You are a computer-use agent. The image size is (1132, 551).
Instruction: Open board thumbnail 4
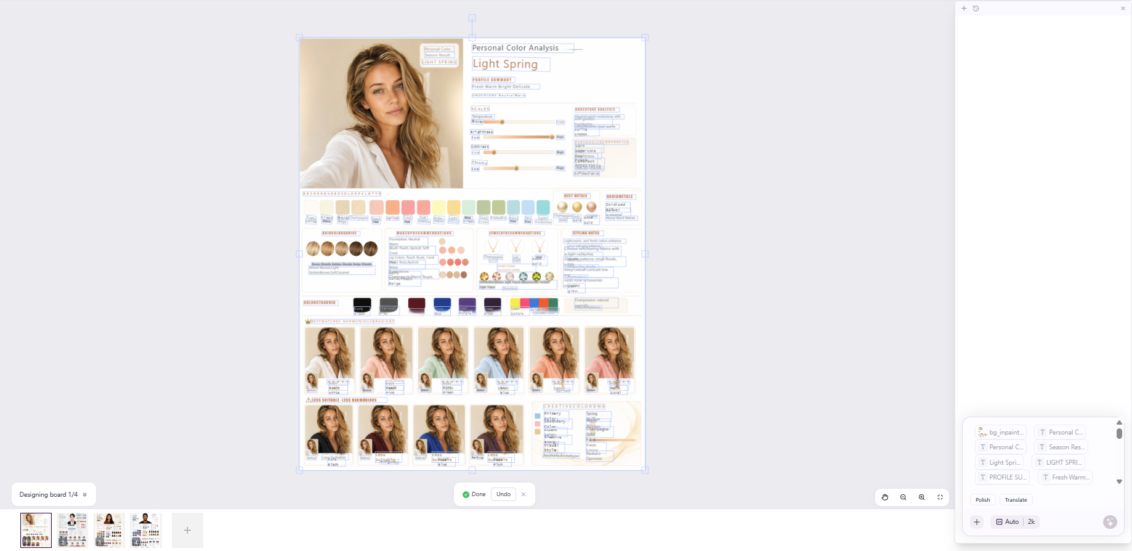click(145, 530)
